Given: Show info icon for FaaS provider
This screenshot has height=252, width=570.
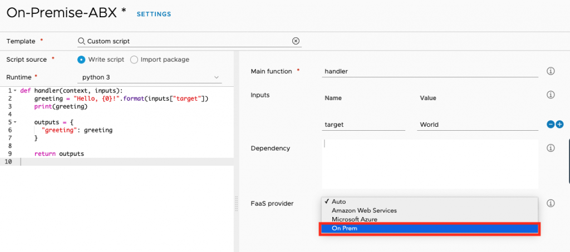Looking at the screenshot, I should click(x=551, y=204).
